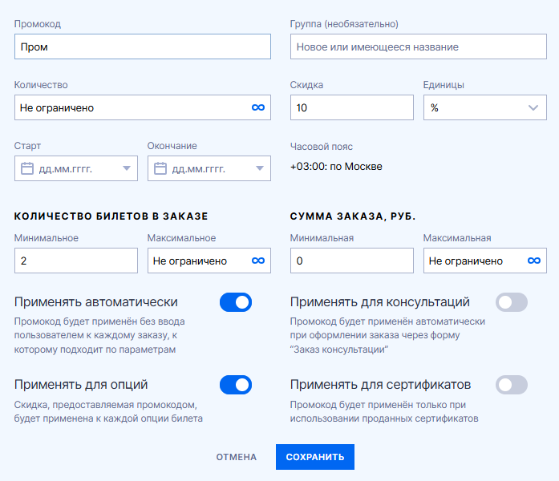Click calendar icon in Старт date field
Screen dimensions: 559x481
coord(27,168)
